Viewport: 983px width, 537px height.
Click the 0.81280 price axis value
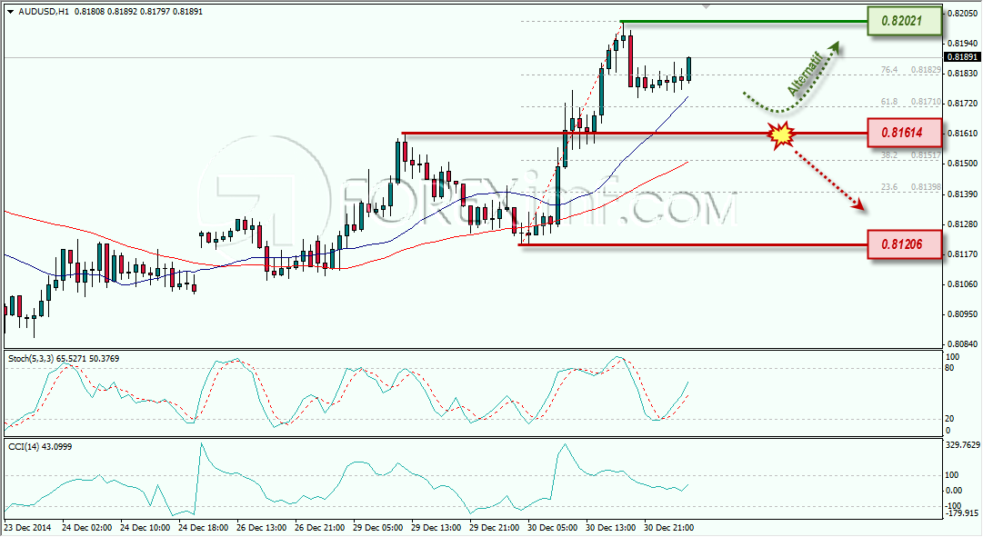(x=962, y=224)
